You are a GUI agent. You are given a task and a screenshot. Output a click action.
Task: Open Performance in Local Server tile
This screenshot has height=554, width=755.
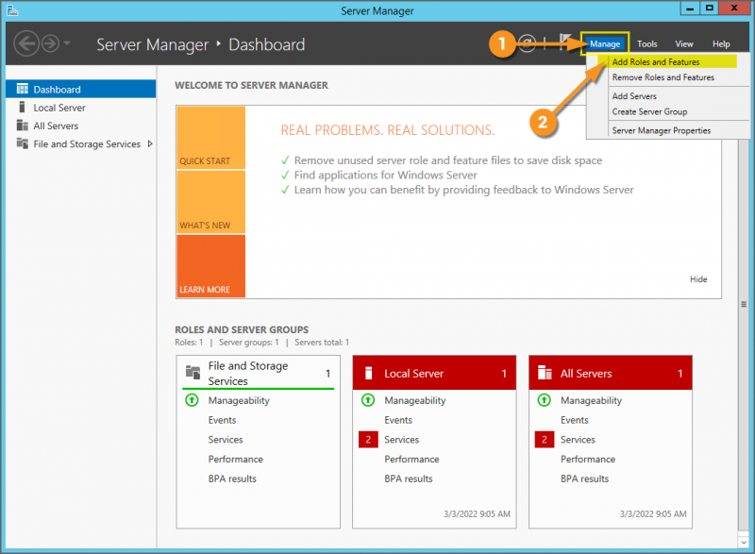click(411, 460)
